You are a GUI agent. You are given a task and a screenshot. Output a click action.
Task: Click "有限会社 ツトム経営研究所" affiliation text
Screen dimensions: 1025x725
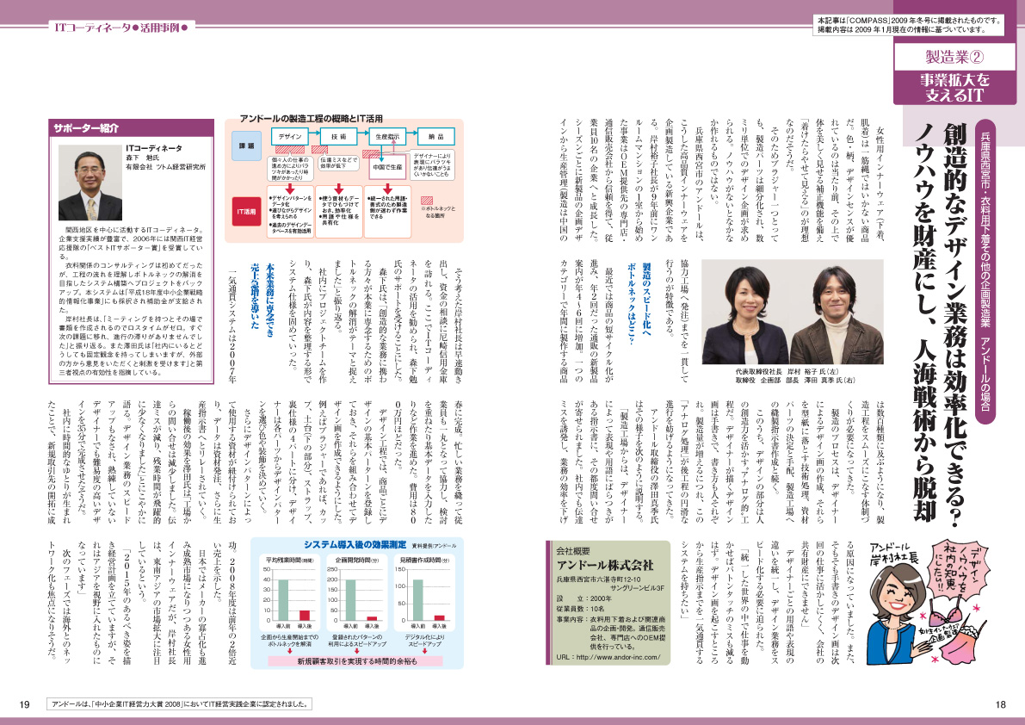pyautogui.click(x=164, y=167)
